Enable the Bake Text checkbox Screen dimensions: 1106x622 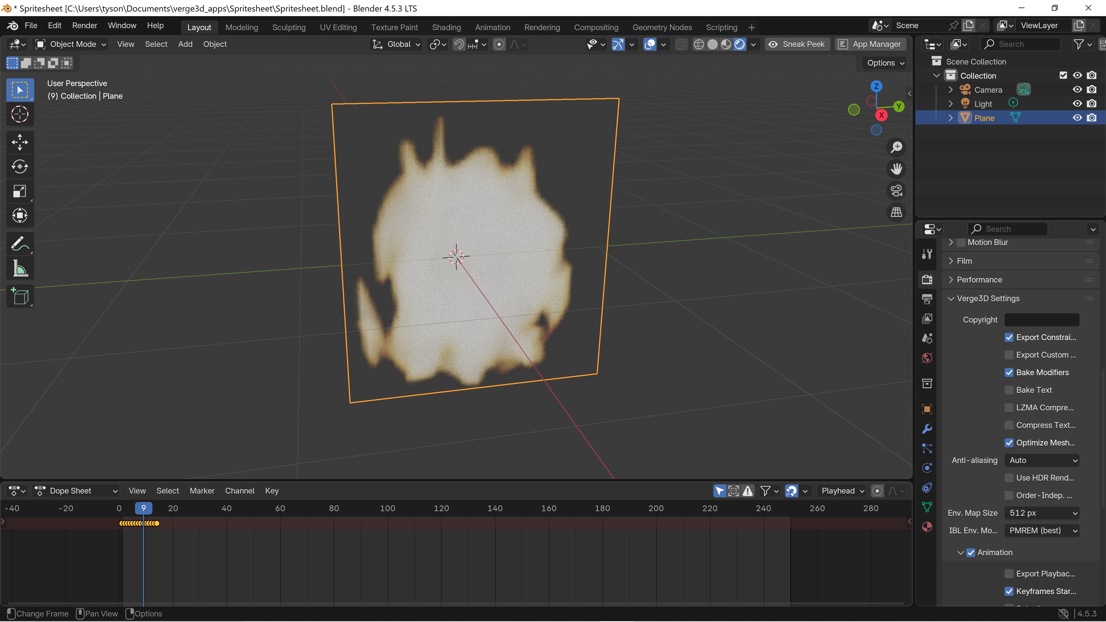tap(1009, 390)
